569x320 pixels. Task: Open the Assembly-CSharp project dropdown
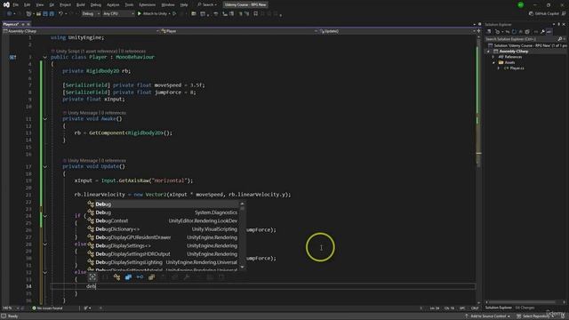point(81,31)
